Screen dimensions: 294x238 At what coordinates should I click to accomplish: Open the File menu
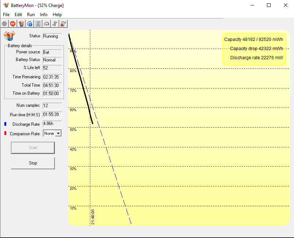pos(6,15)
